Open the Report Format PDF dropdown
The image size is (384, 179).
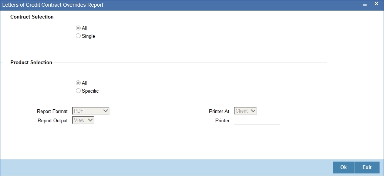tap(91, 111)
